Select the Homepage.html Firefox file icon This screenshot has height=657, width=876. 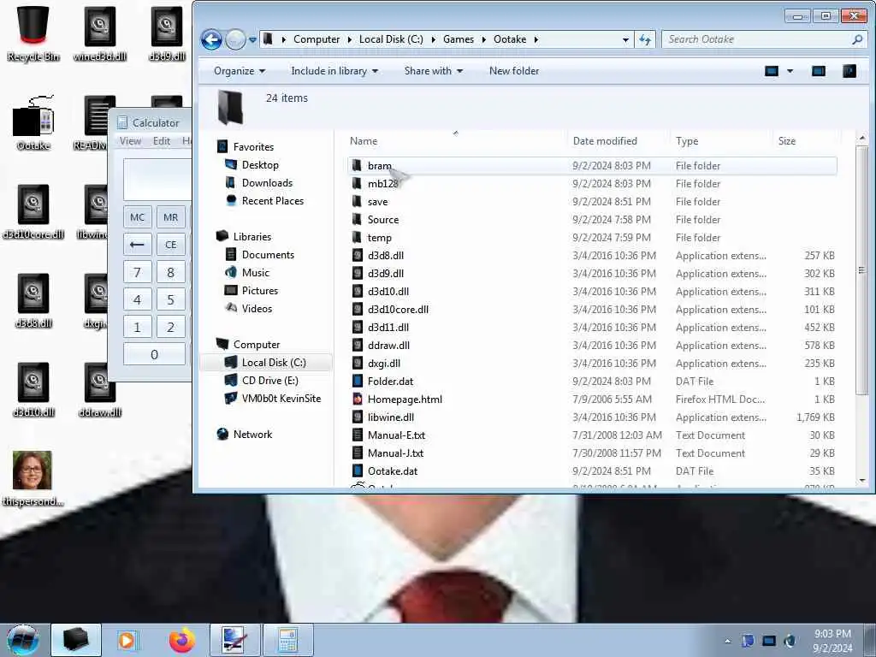358,399
